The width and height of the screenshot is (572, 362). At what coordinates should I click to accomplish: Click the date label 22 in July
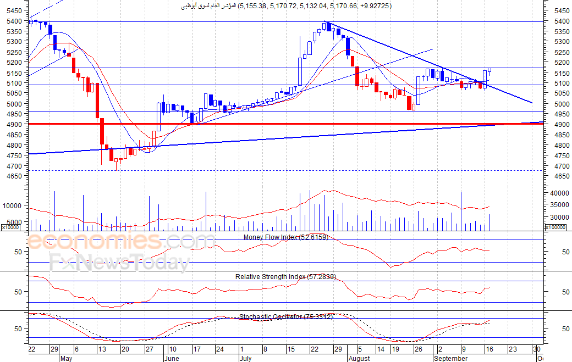[x=315, y=349]
